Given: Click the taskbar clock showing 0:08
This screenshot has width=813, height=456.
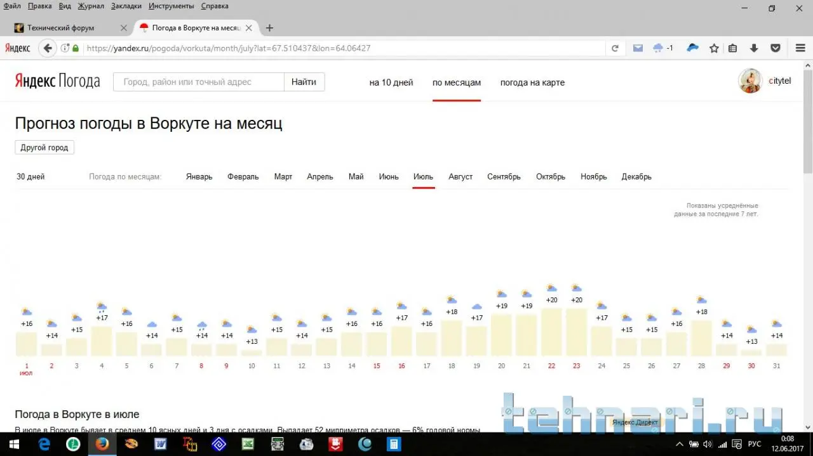Looking at the screenshot, I should pyautogui.click(x=787, y=438).
